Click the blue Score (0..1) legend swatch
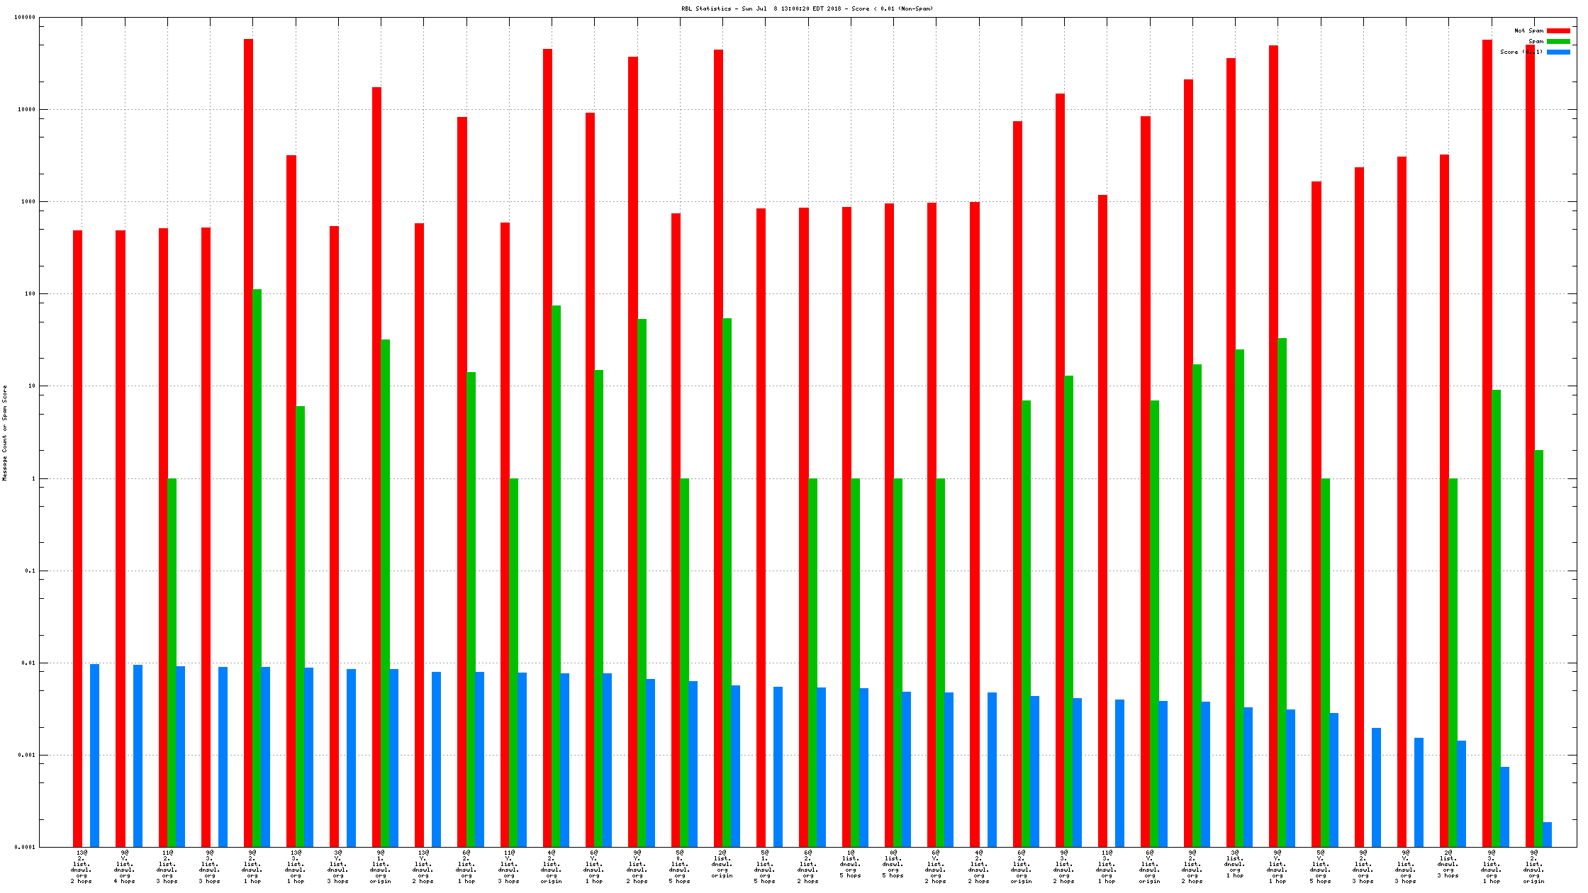 pos(1558,52)
